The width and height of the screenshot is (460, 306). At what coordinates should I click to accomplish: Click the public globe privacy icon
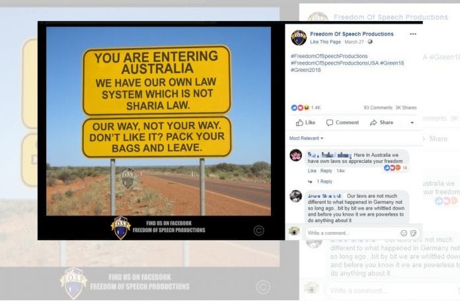tap(370, 42)
